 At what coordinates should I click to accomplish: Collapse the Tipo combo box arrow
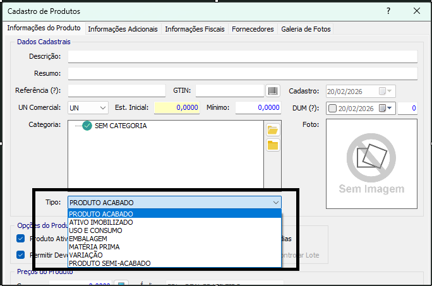coord(276,203)
